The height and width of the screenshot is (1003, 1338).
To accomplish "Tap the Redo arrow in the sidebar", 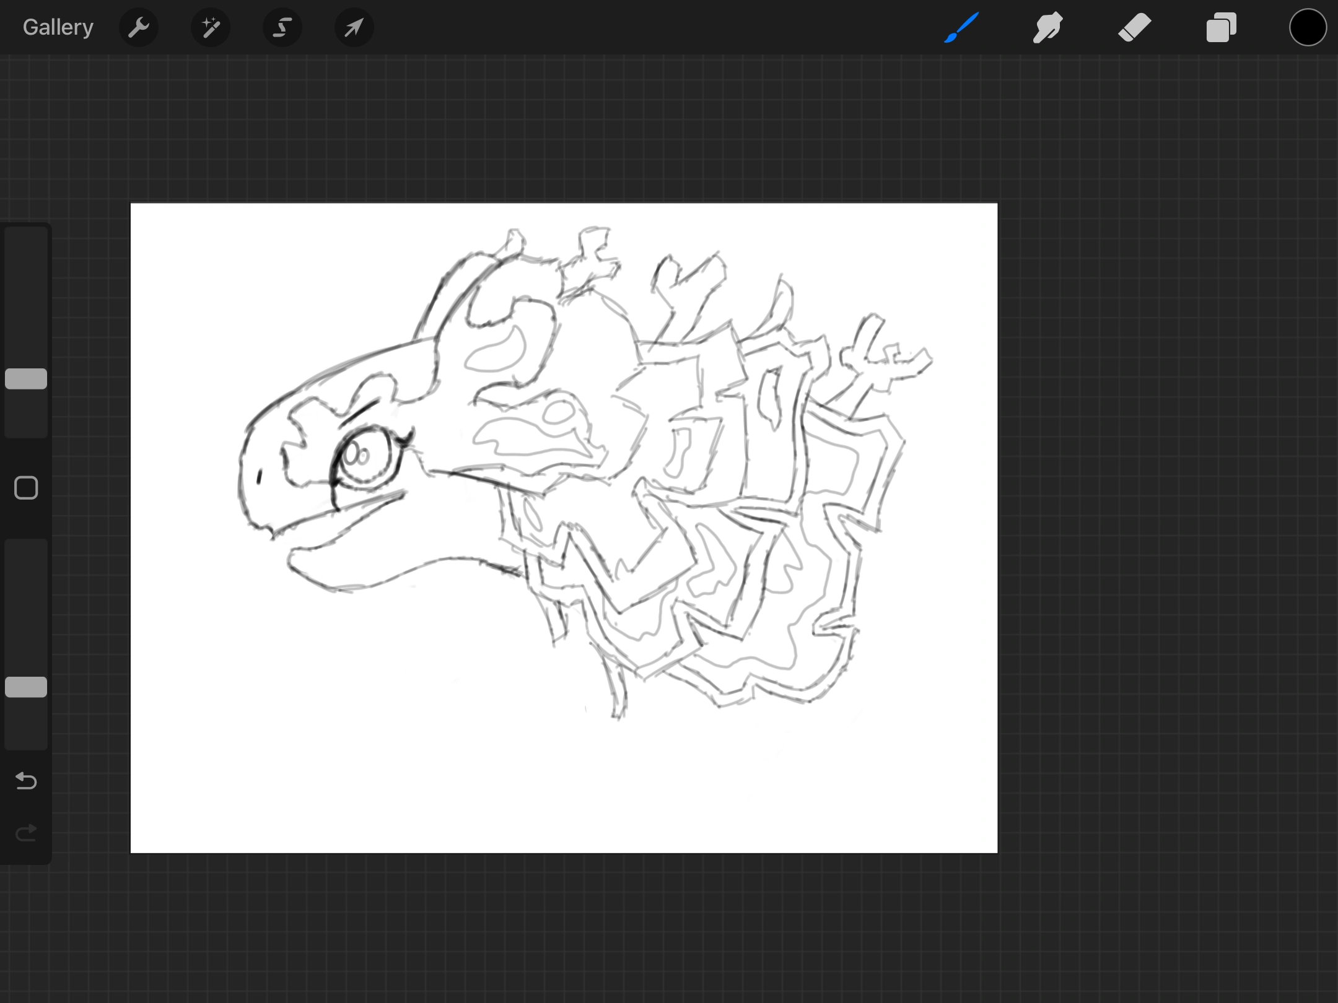I will [x=26, y=833].
